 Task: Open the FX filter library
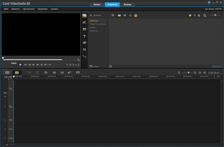click(x=84, y=50)
